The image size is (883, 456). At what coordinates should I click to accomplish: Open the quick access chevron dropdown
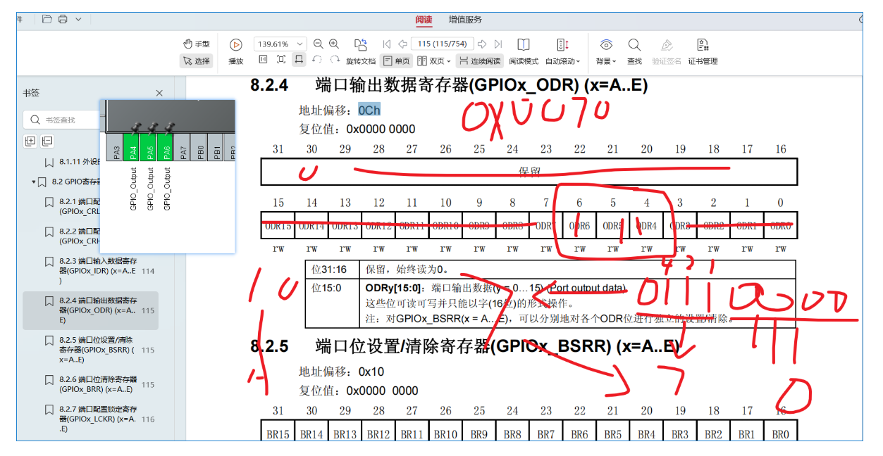tap(78, 19)
